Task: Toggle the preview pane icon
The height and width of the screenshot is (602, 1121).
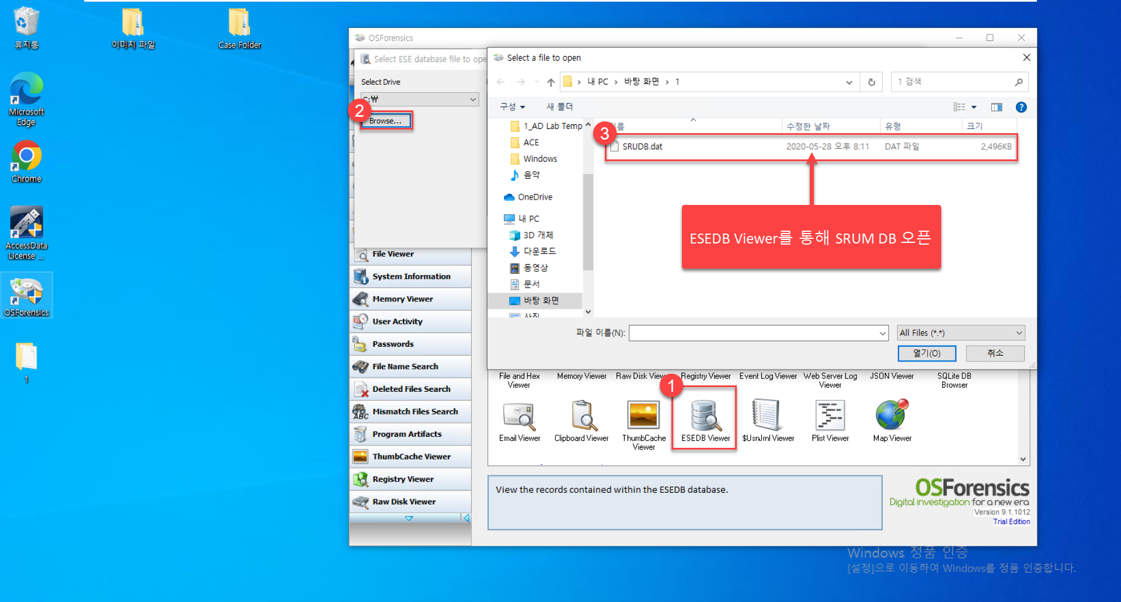Action: pyautogui.click(x=997, y=107)
